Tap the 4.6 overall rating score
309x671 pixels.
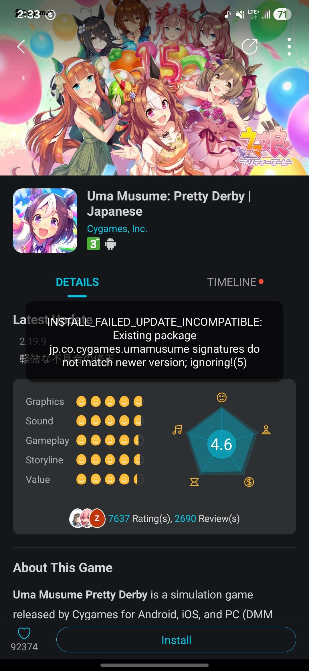click(221, 444)
